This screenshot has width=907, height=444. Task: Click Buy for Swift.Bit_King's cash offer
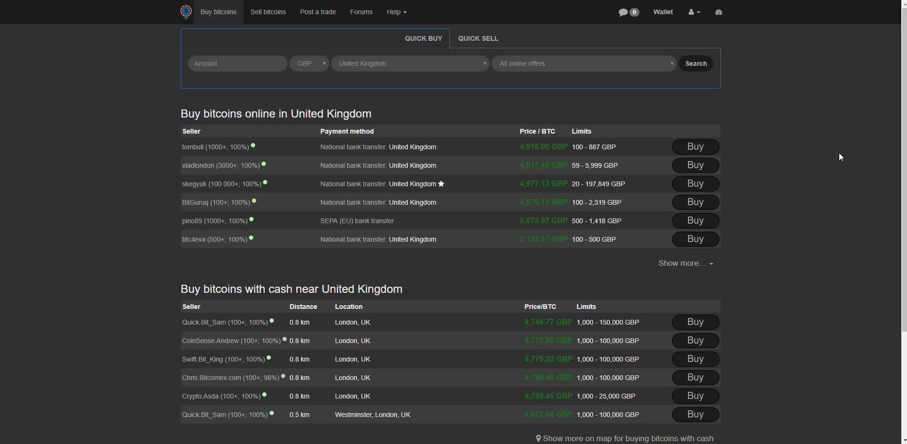coord(695,359)
